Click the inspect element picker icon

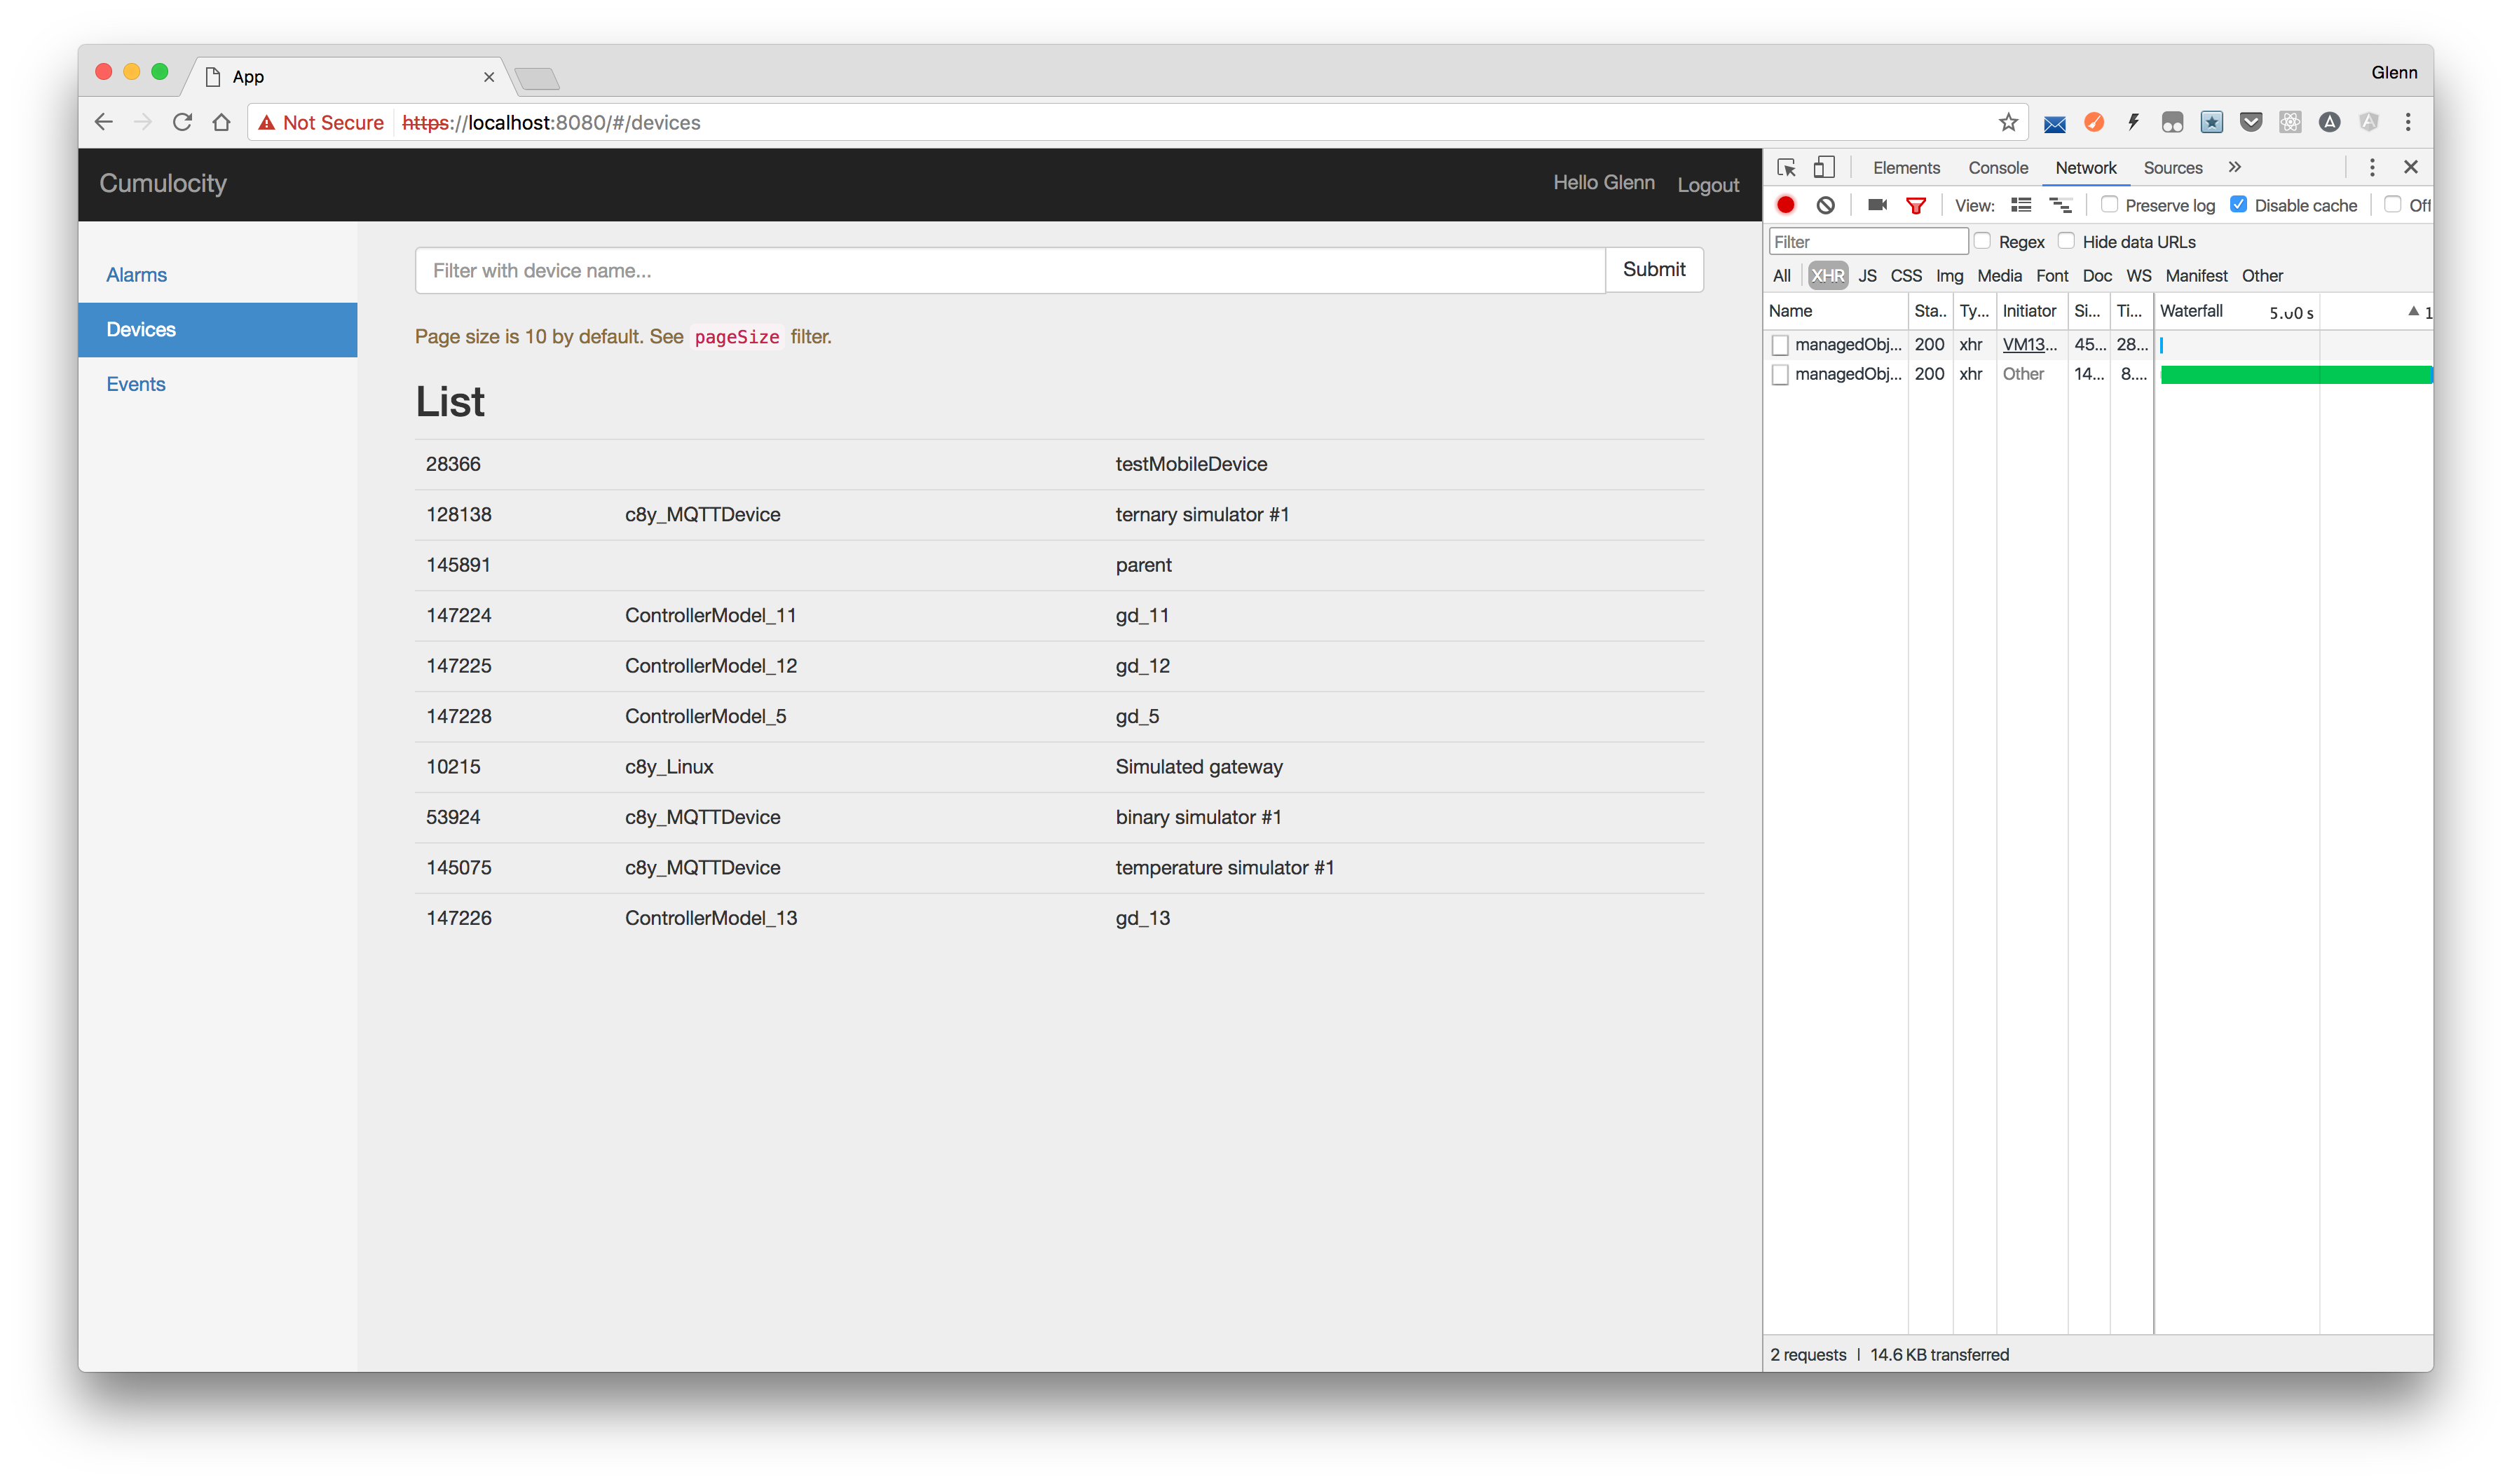pos(1786,168)
